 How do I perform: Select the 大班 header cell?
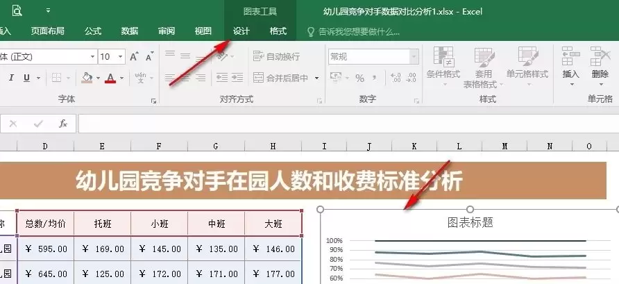[273, 224]
